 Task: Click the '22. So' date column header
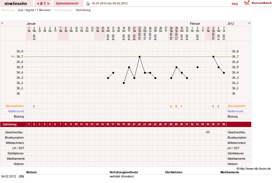click(140, 29)
